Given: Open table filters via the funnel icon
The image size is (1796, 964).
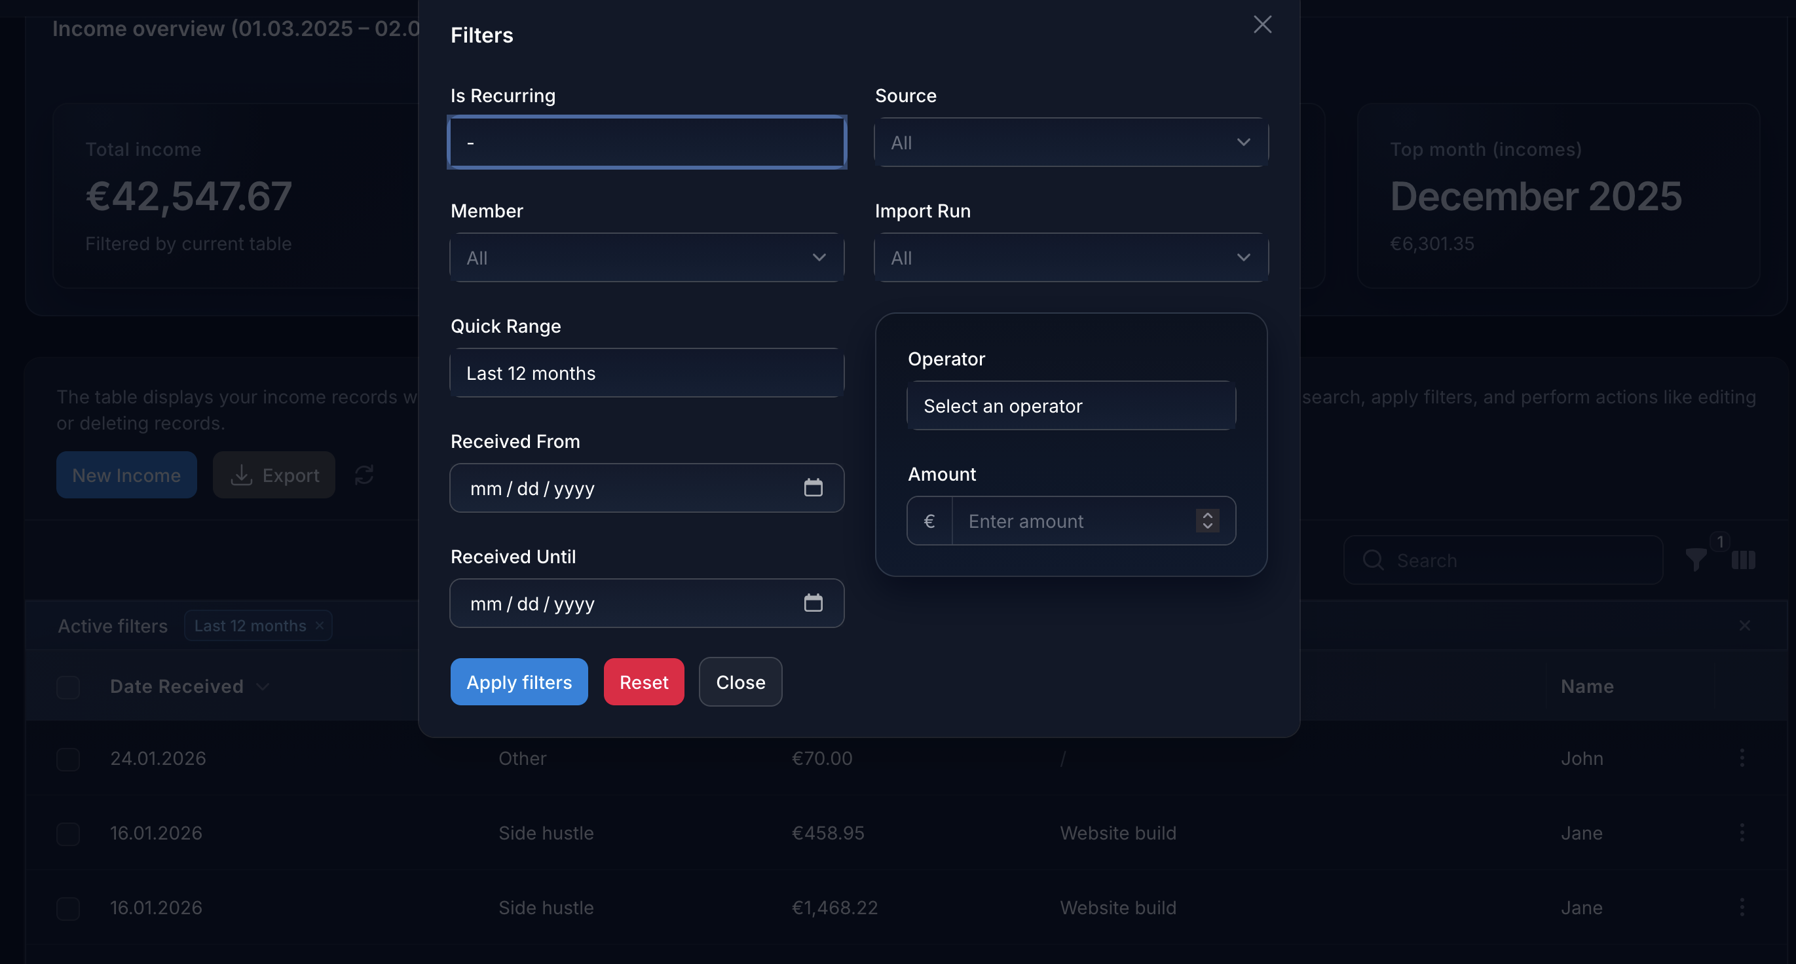Looking at the screenshot, I should [x=1696, y=560].
